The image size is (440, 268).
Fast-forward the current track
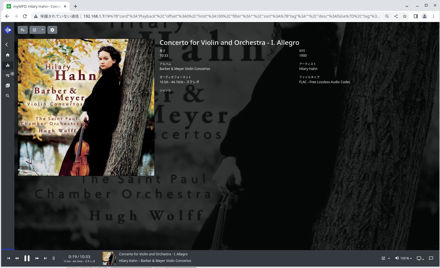coord(37,258)
